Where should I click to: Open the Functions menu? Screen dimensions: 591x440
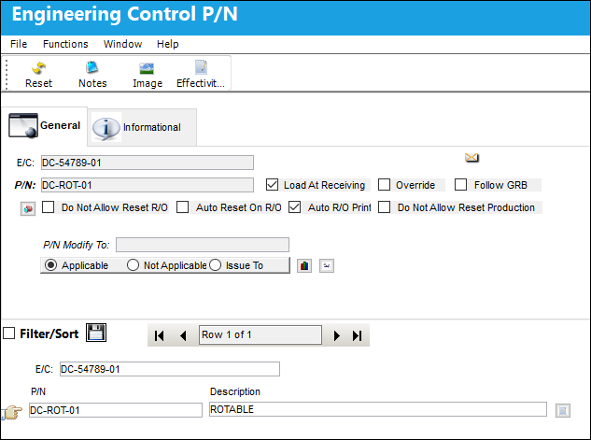point(65,44)
